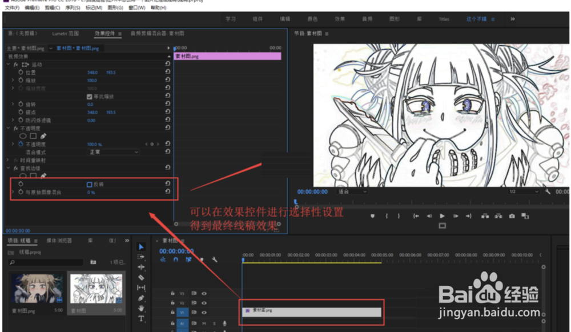The image size is (571, 332).
Task: Toggle nest sequence insert mode in timeline
Action: [x=163, y=259]
